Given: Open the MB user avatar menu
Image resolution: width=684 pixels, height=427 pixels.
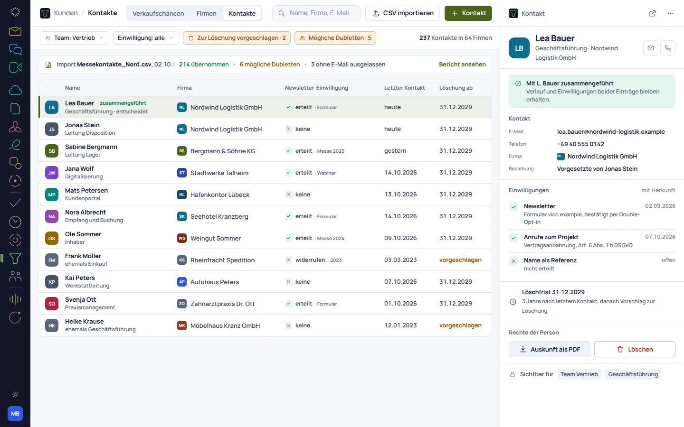Looking at the screenshot, I should pos(15,414).
